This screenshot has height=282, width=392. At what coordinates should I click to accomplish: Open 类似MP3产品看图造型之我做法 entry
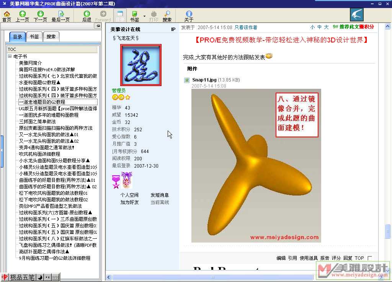tap(50, 206)
